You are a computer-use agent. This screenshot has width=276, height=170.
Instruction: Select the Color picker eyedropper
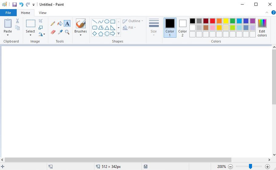click(60, 32)
